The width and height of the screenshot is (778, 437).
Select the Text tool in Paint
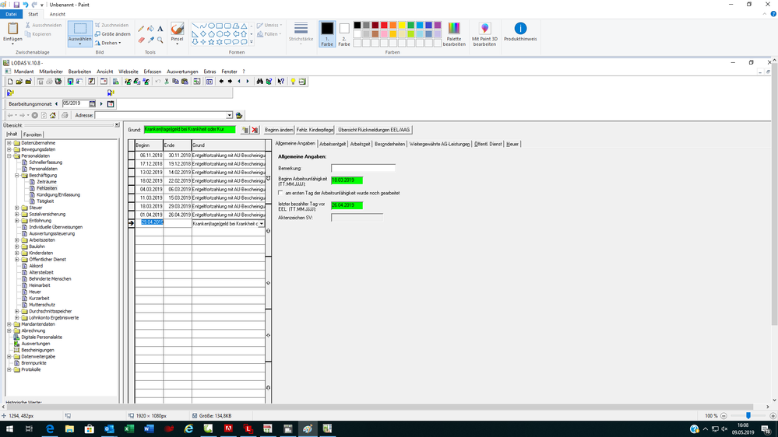160,29
